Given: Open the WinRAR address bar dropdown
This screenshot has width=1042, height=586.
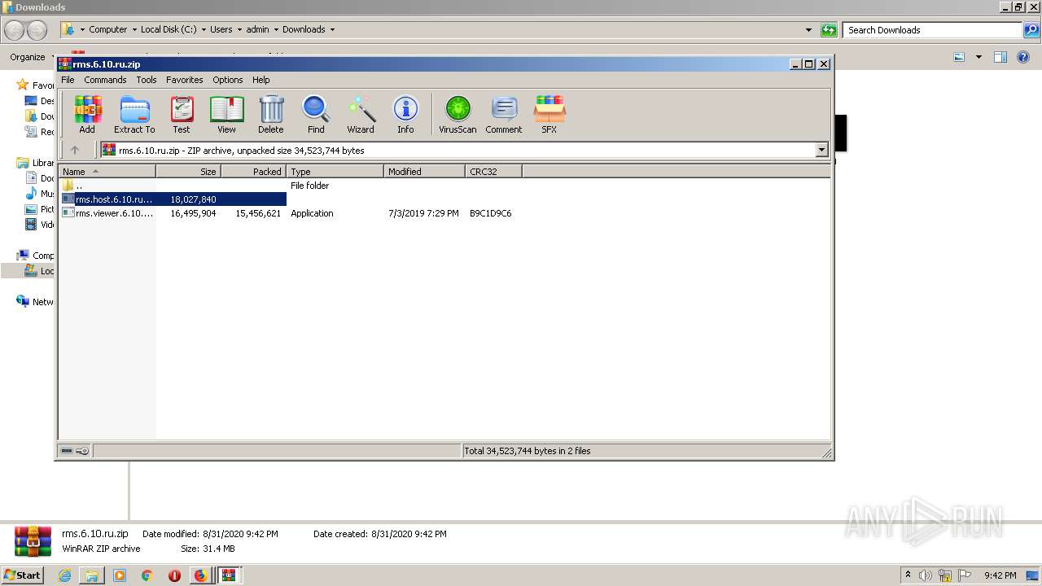Looking at the screenshot, I should (x=821, y=150).
